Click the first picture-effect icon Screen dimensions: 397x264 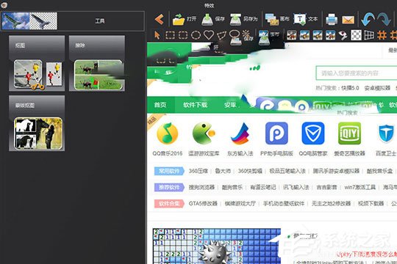tap(292, 35)
